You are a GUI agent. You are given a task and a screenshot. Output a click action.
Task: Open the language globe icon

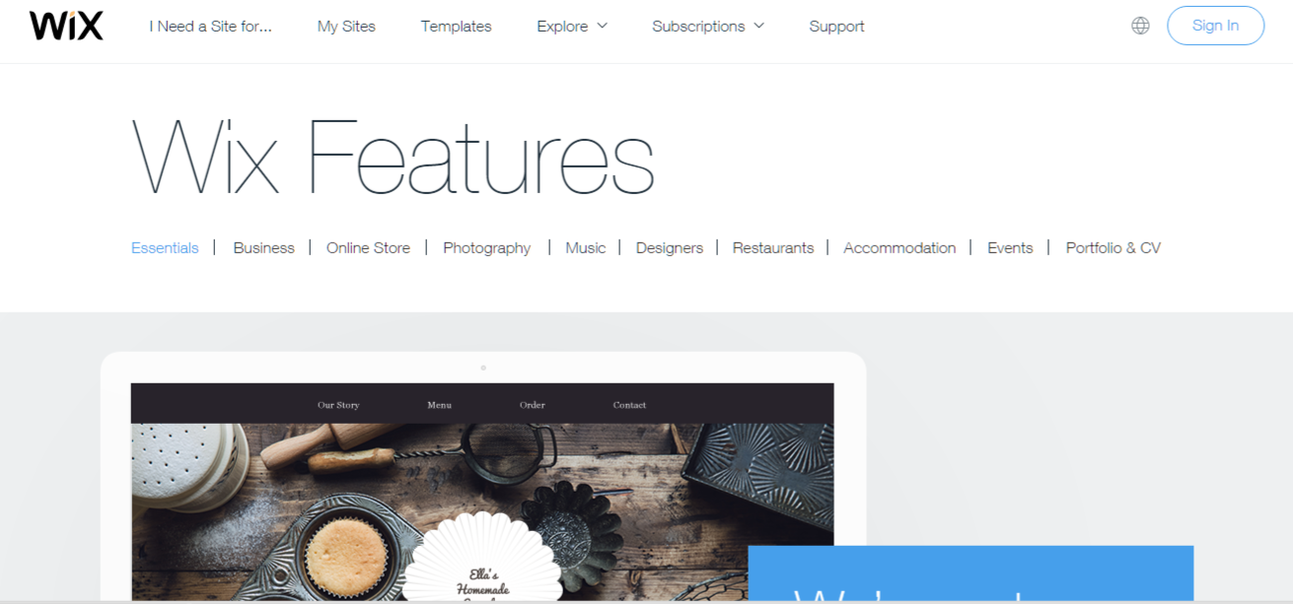pos(1140,26)
